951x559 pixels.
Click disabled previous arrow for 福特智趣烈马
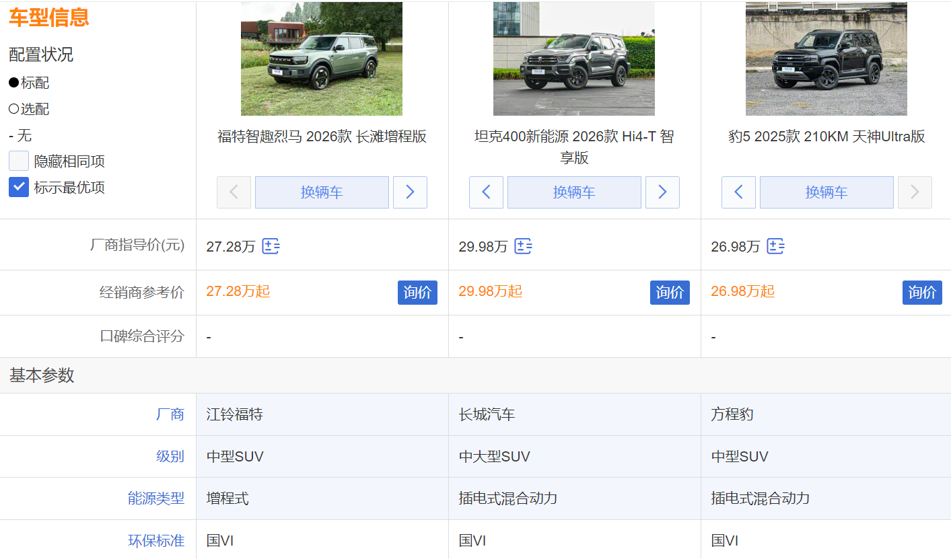tap(234, 192)
